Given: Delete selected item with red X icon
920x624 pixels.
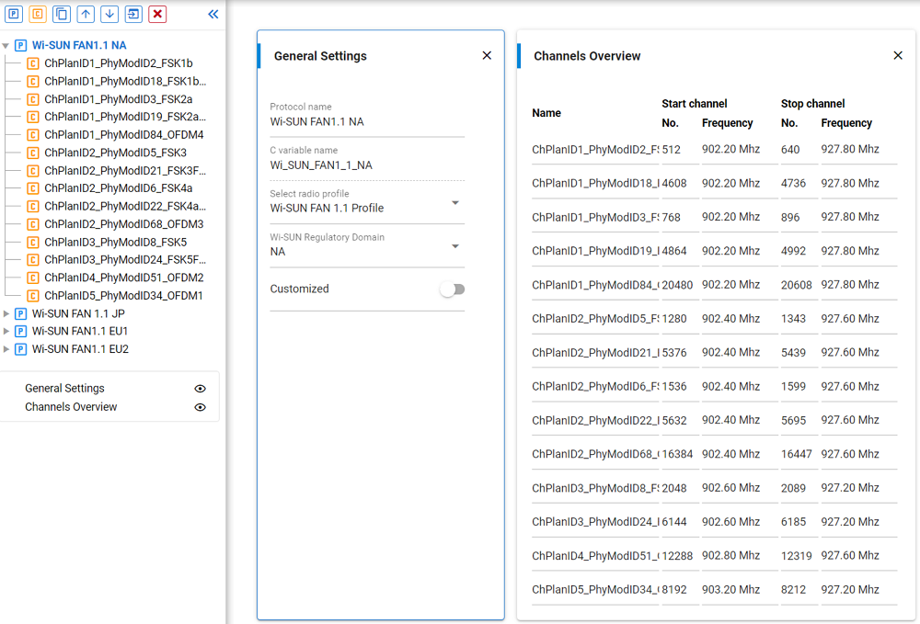Looking at the screenshot, I should tap(158, 14).
